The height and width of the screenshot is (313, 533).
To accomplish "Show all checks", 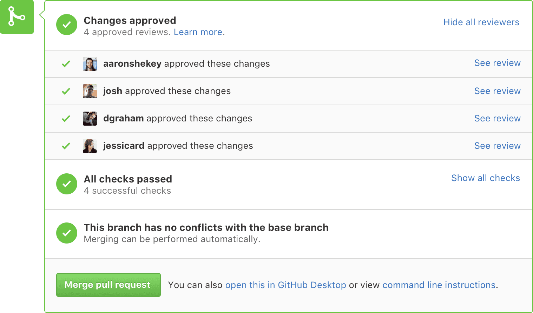I will point(486,178).
